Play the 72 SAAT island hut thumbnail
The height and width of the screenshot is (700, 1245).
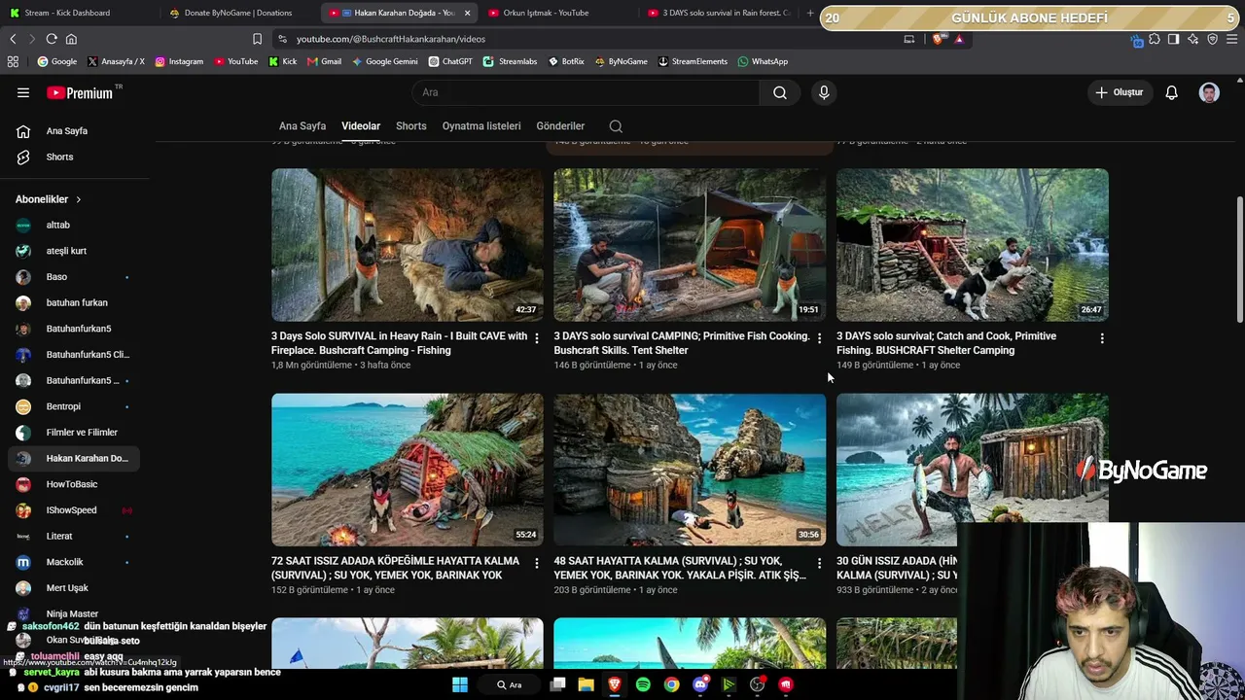click(408, 470)
